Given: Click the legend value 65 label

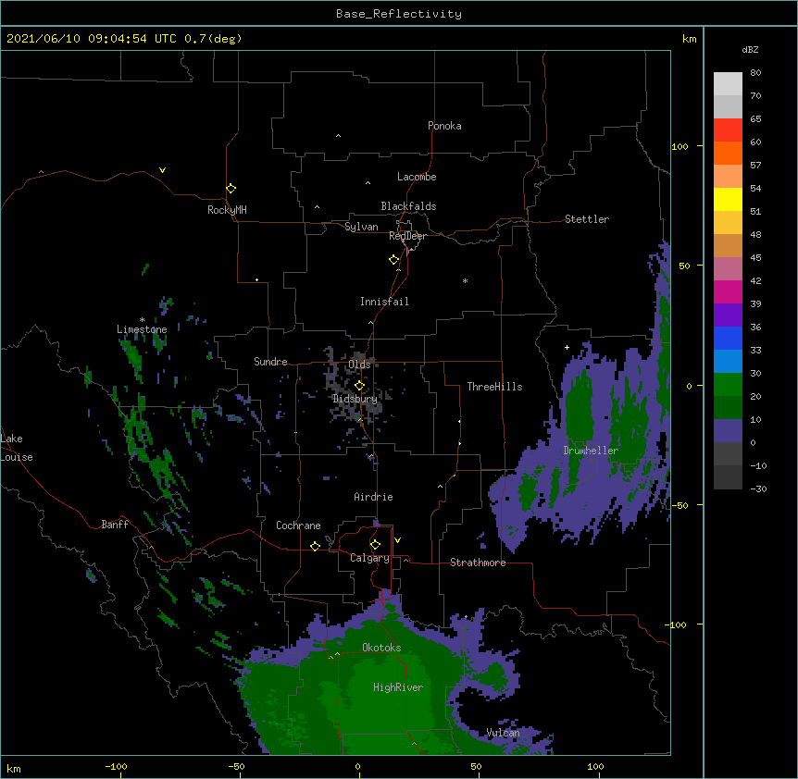Looking at the screenshot, I should click(x=755, y=119).
